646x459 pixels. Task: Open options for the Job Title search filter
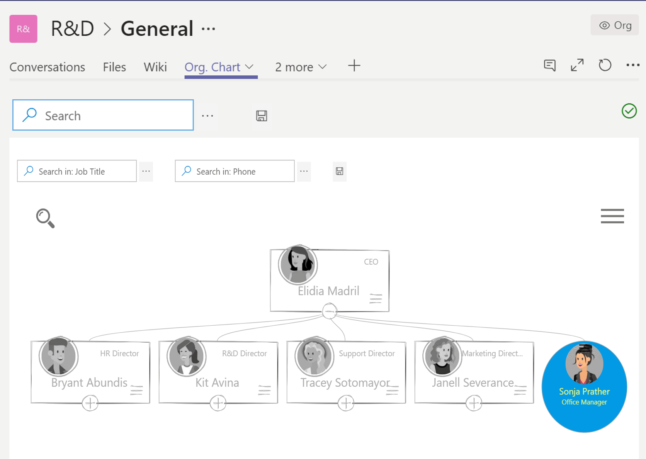[146, 171]
